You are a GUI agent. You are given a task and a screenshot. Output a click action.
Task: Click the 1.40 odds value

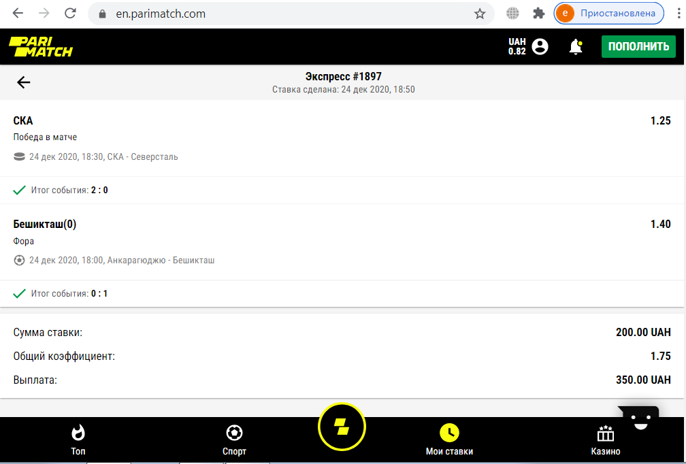[661, 225]
